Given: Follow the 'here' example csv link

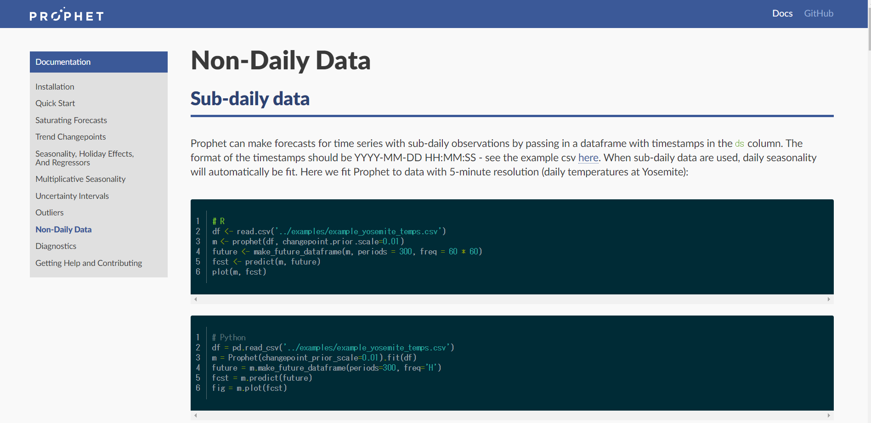Looking at the screenshot, I should point(588,158).
